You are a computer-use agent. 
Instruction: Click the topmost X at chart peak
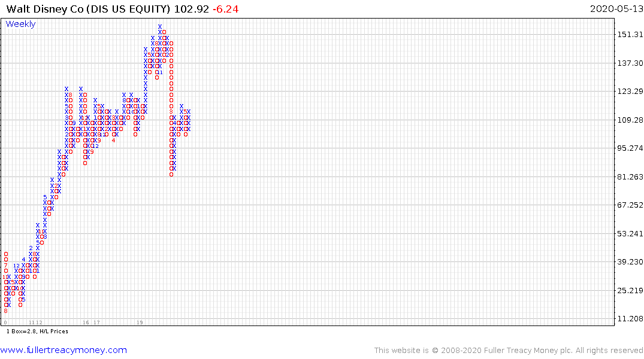click(160, 27)
